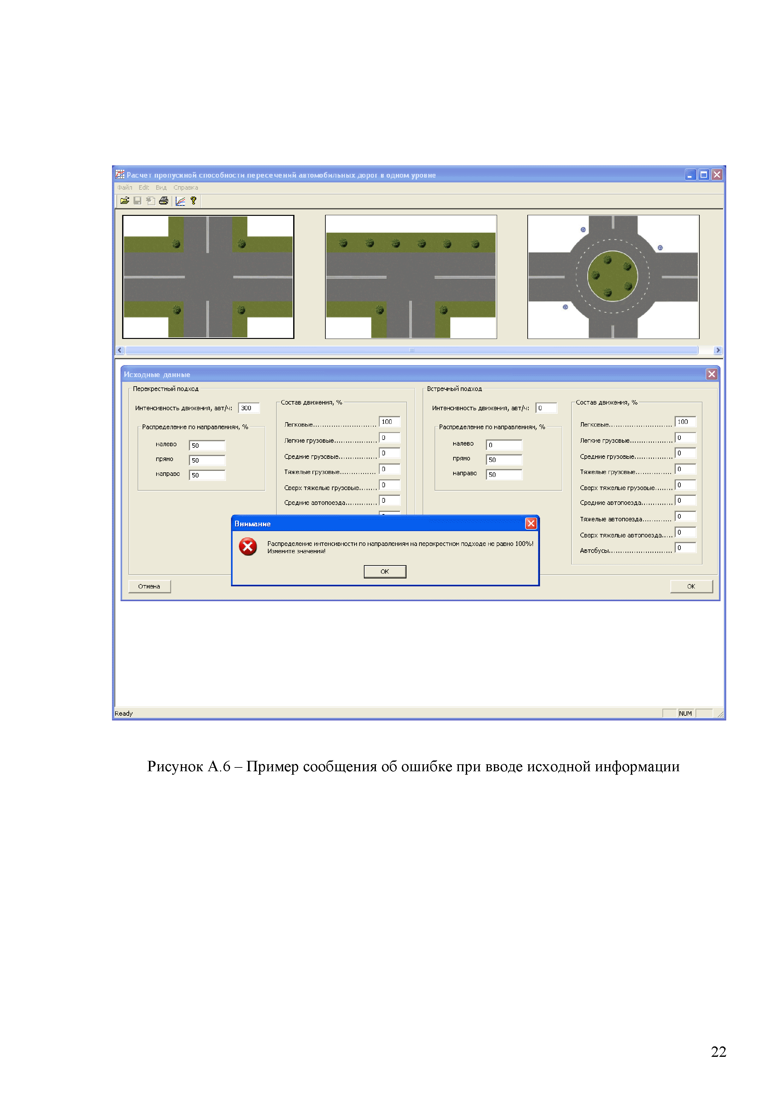Click the red error icon in Внимание dialog
Screen dimensions: 783x1107
click(x=248, y=546)
